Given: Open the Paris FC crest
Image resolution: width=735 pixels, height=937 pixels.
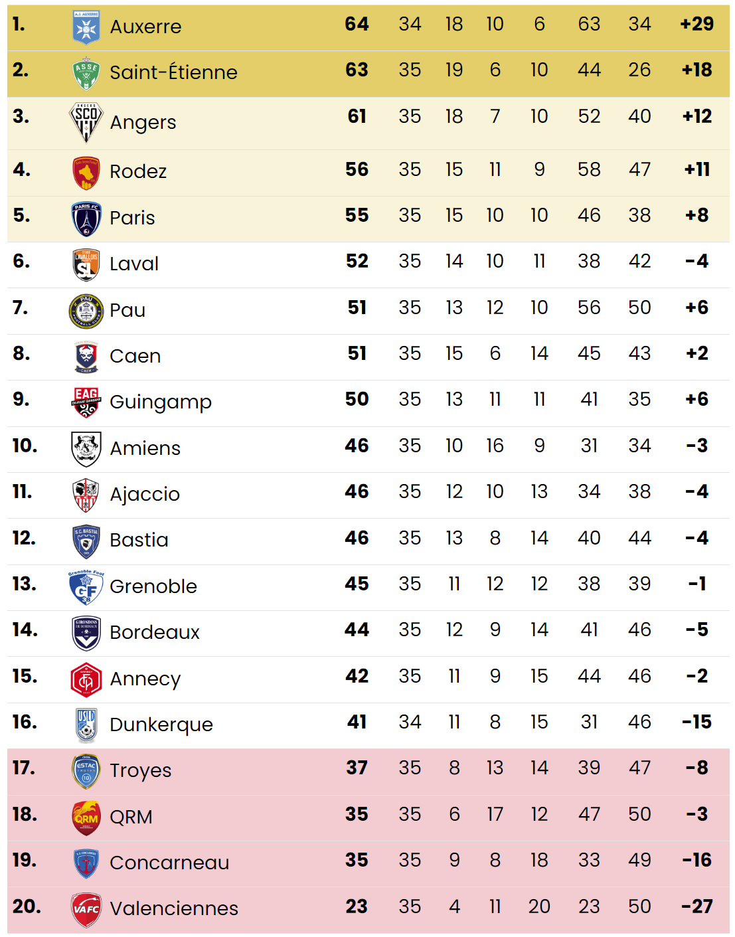Looking at the screenshot, I should (86, 218).
